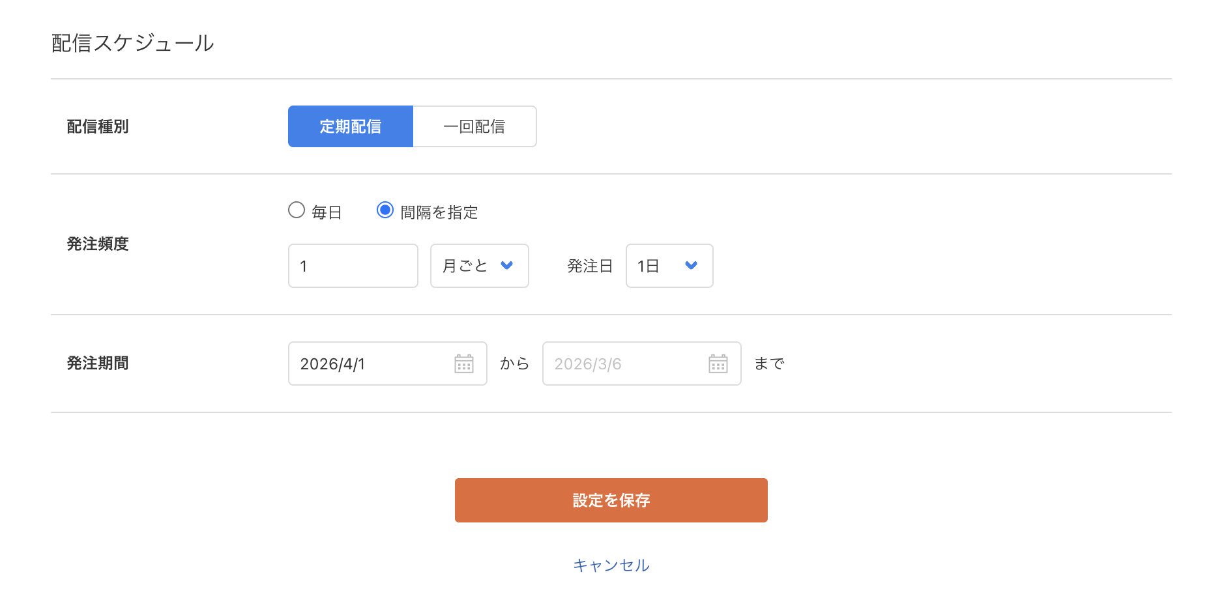Screen dimensions: 1224x598
Task: Open the 月ごと interval unit dropdown
Action: tap(479, 266)
